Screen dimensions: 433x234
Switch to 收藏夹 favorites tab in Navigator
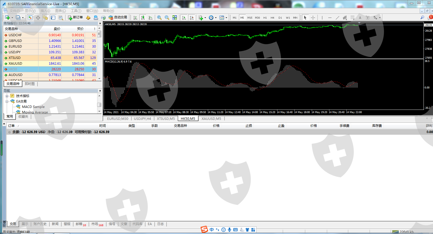23,117
